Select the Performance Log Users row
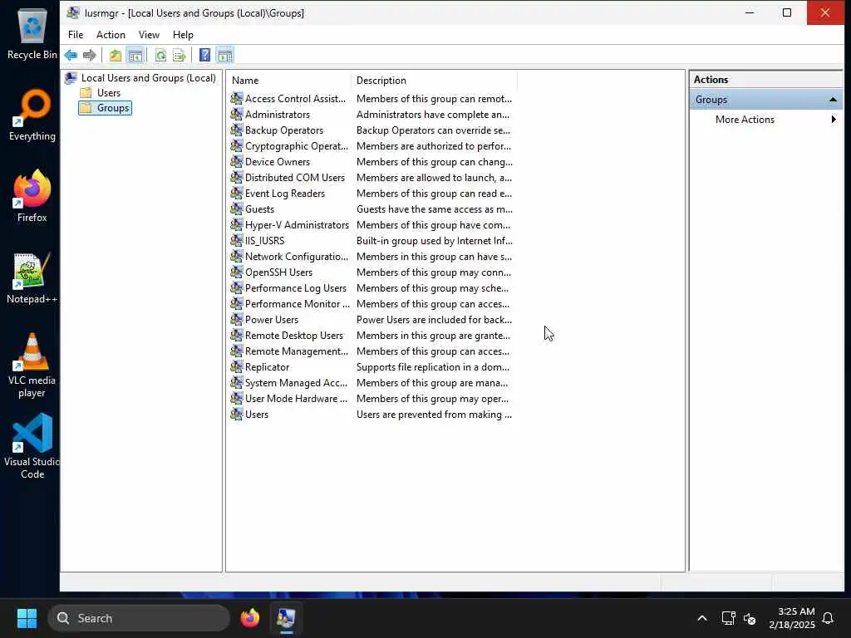The height and width of the screenshot is (638, 851). tap(371, 287)
